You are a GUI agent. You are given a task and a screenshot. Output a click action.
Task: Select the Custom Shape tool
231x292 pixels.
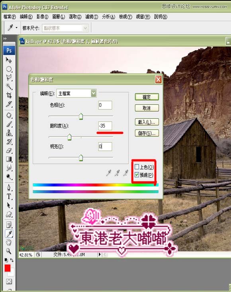(8, 214)
